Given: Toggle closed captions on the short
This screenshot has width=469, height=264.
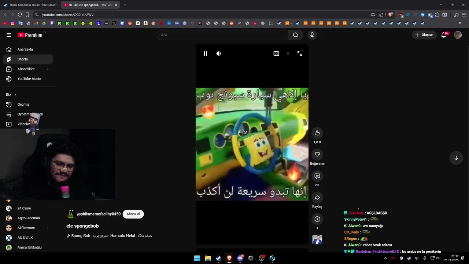Looking at the screenshot, I should 276,54.
